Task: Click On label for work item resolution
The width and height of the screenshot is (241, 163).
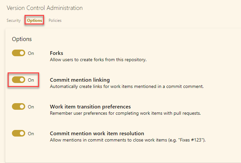Action: click(x=31, y=134)
